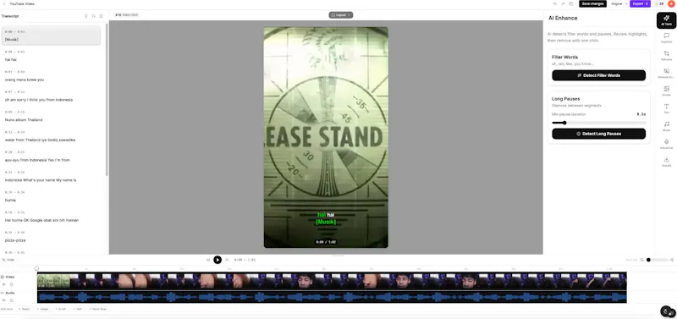677x319 pixels.
Task: Select the "orang mana kowe you" transcript line
Action: click(x=51, y=76)
